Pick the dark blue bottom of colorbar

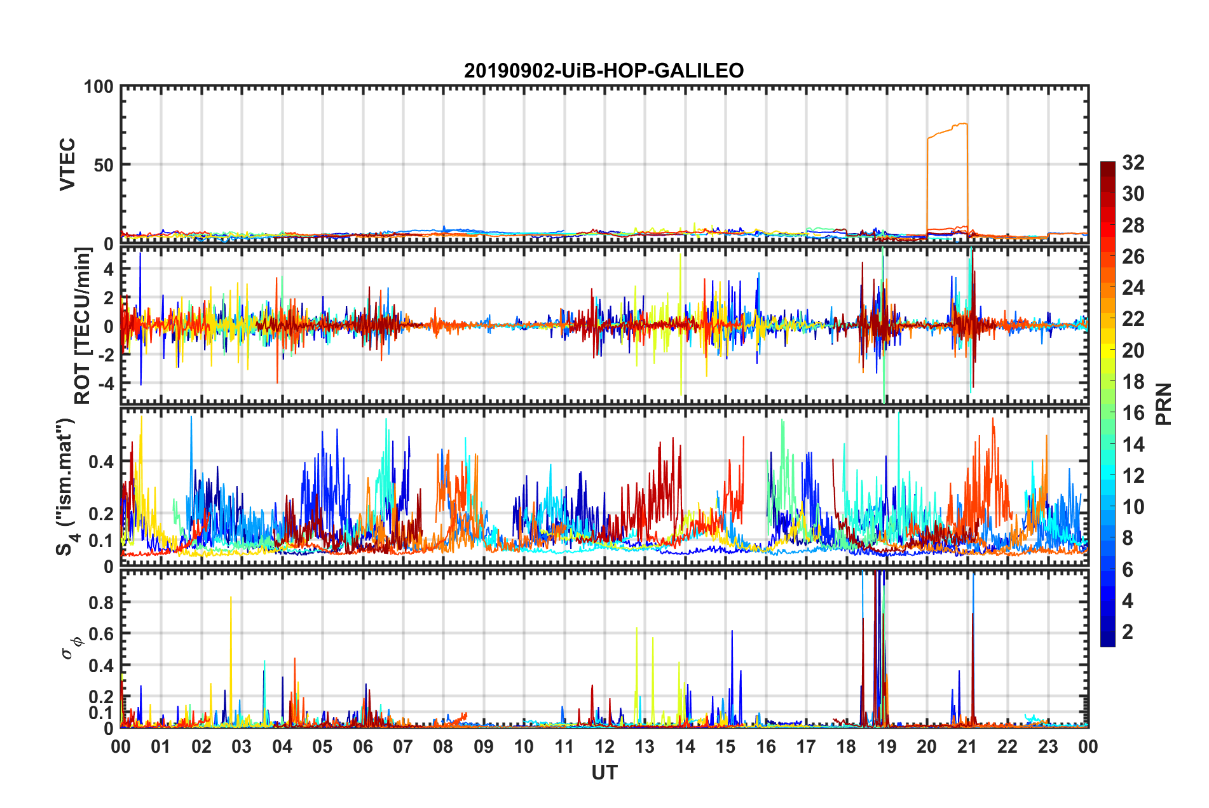1107,640
